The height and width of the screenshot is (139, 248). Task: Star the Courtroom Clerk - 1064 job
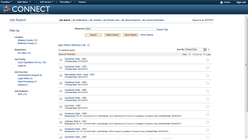208,83
